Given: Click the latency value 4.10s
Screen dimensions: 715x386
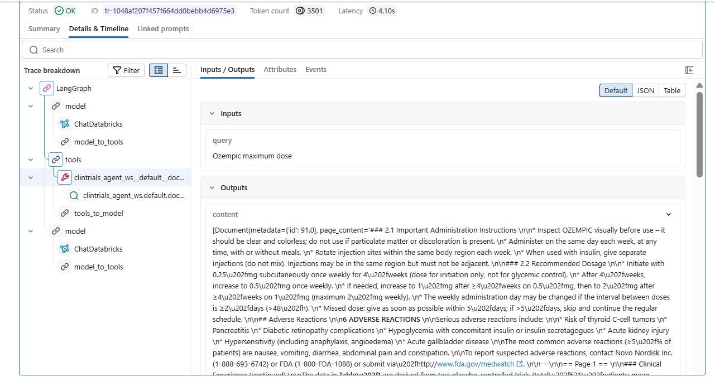Looking at the screenshot, I should (386, 11).
